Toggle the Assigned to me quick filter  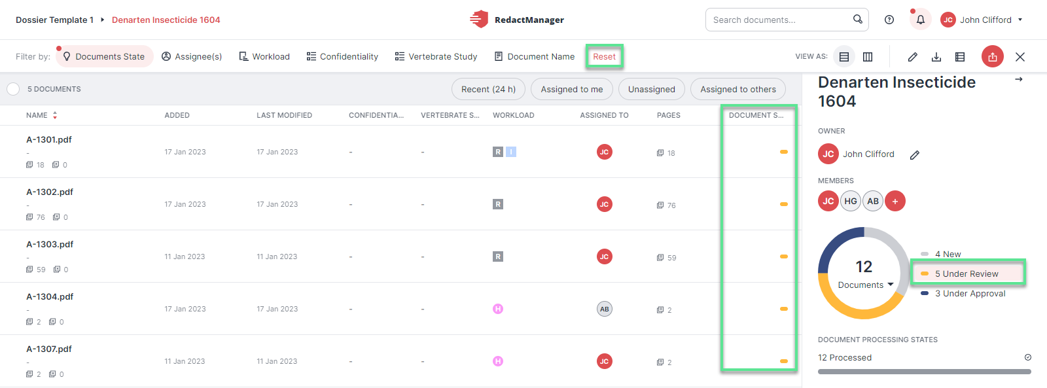pos(572,89)
